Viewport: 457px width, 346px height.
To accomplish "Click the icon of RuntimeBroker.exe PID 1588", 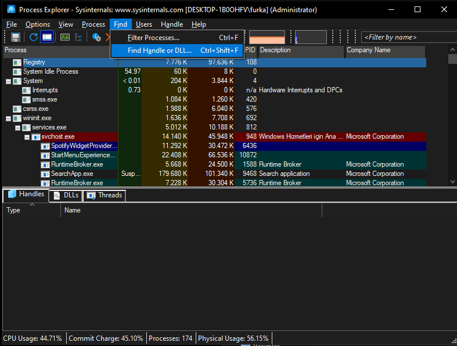I will [45, 165].
